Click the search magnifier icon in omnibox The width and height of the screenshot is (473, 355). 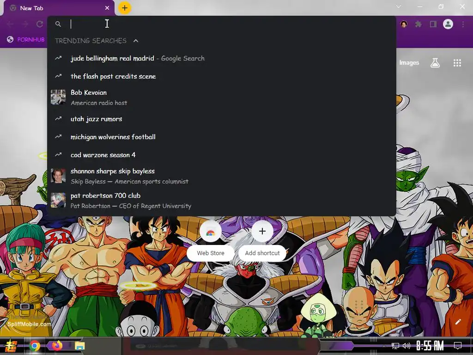point(58,24)
